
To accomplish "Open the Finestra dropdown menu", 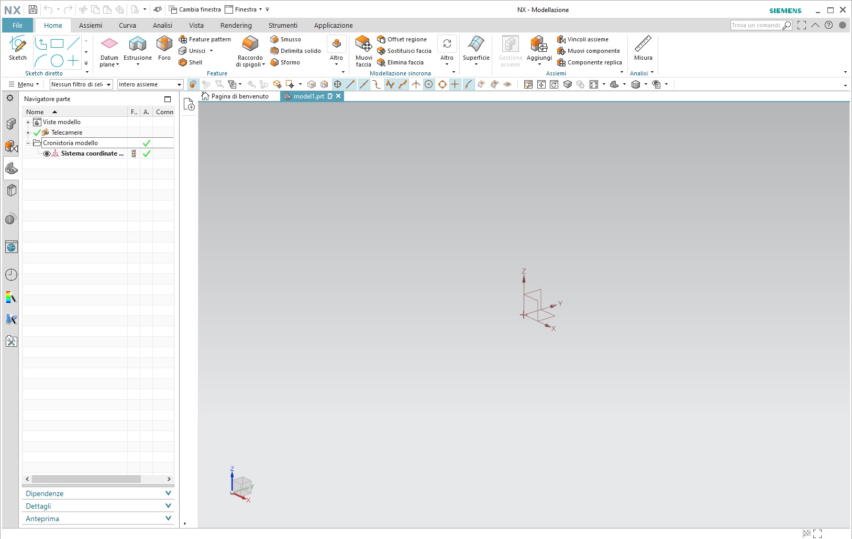I will (244, 9).
